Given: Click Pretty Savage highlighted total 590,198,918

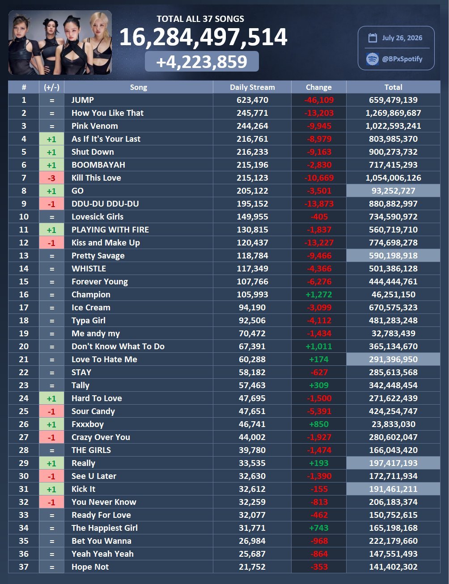Looking at the screenshot, I should 394,256.
